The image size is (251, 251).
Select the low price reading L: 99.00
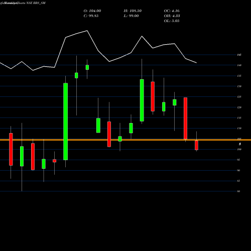(131, 16)
